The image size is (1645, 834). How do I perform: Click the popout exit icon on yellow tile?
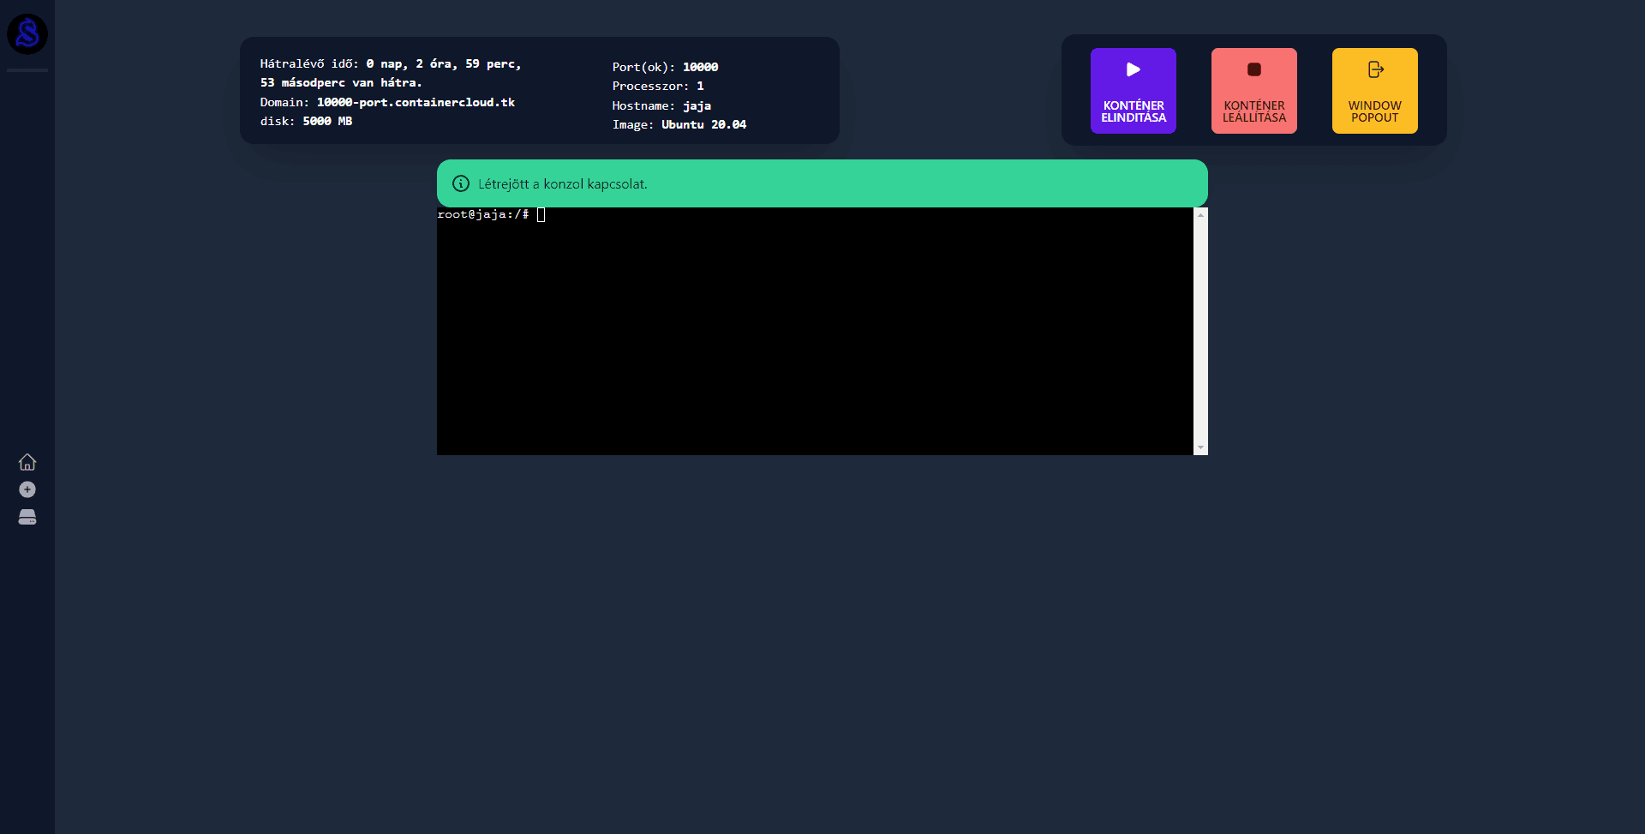point(1375,69)
